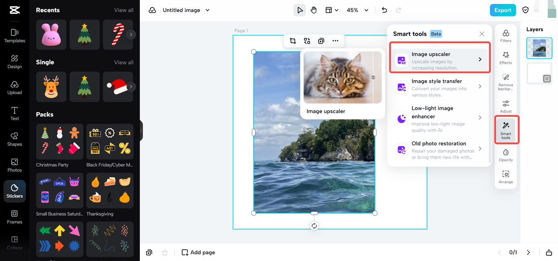Click the duplicate page icon at bottom
The height and width of the screenshot is (261, 558).
(x=149, y=252)
